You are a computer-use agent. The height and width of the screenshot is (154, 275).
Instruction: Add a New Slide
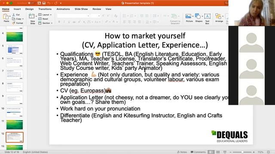[x=32, y=19]
